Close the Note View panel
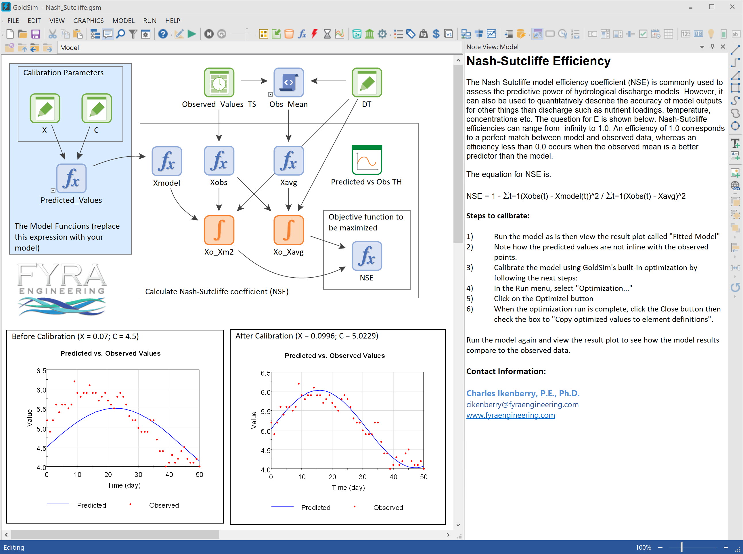The height and width of the screenshot is (554, 743). (x=723, y=47)
